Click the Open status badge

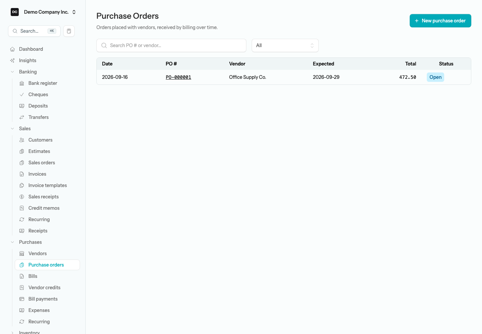click(x=435, y=77)
